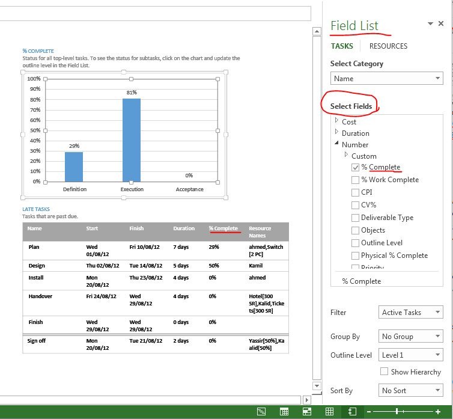Click the 'Duration' column header
Image resolution: width=453 pixels, height=419 pixels.
pos(184,228)
